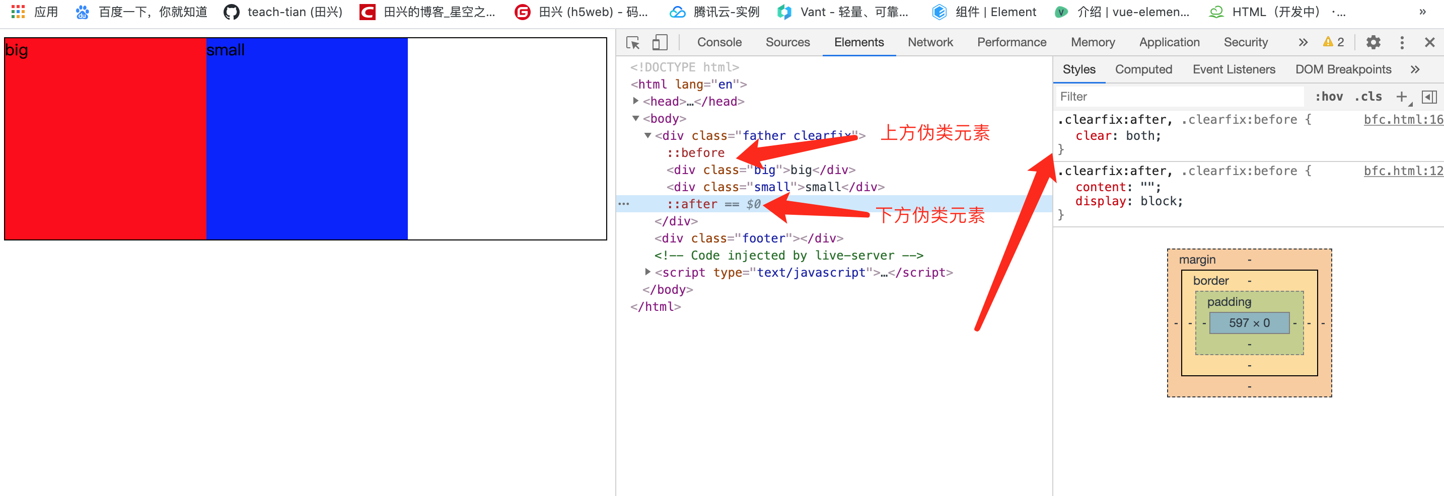
Task: Open the Tencent Cloud bookmark
Action: coord(714,12)
